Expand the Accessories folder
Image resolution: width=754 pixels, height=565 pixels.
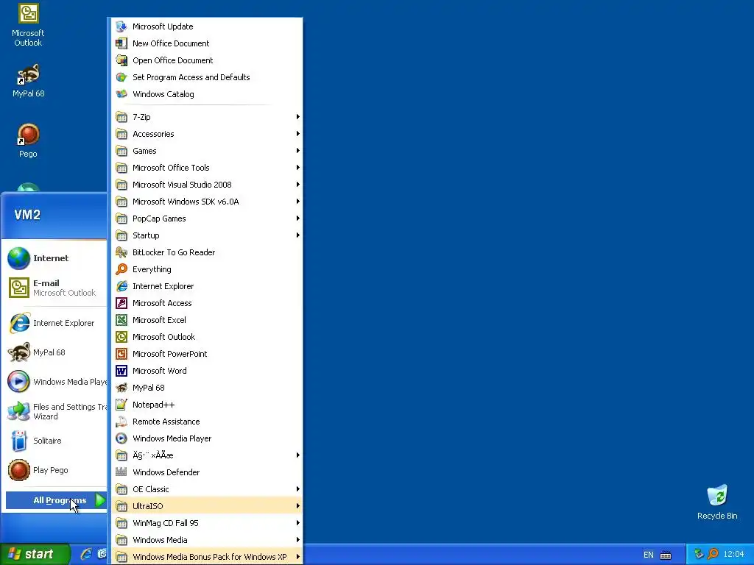pyautogui.click(x=207, y=134)
